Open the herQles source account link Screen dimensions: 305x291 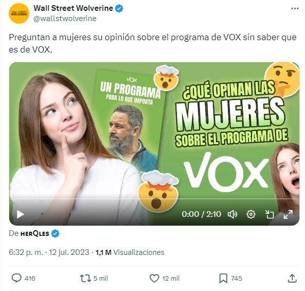[x=34, y=233]
